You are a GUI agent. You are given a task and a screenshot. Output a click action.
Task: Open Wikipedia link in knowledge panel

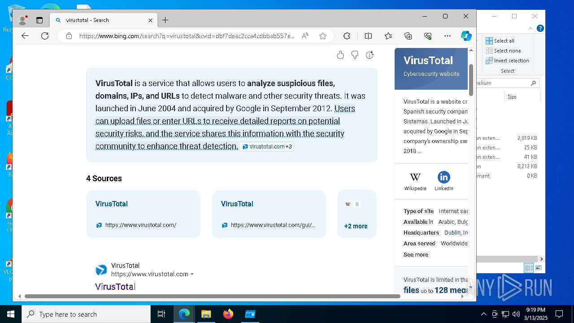click(x=415, y=181)
